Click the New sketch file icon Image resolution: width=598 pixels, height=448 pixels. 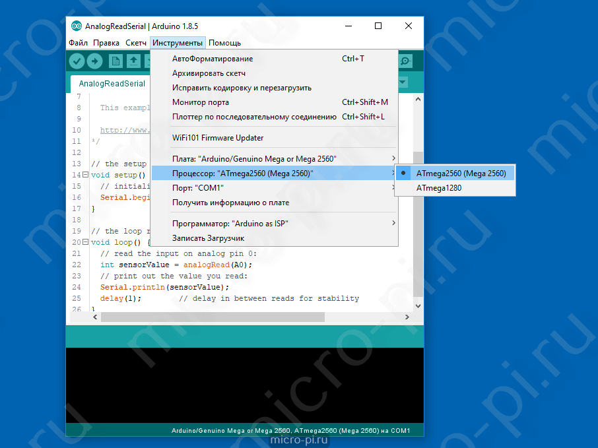116,61
